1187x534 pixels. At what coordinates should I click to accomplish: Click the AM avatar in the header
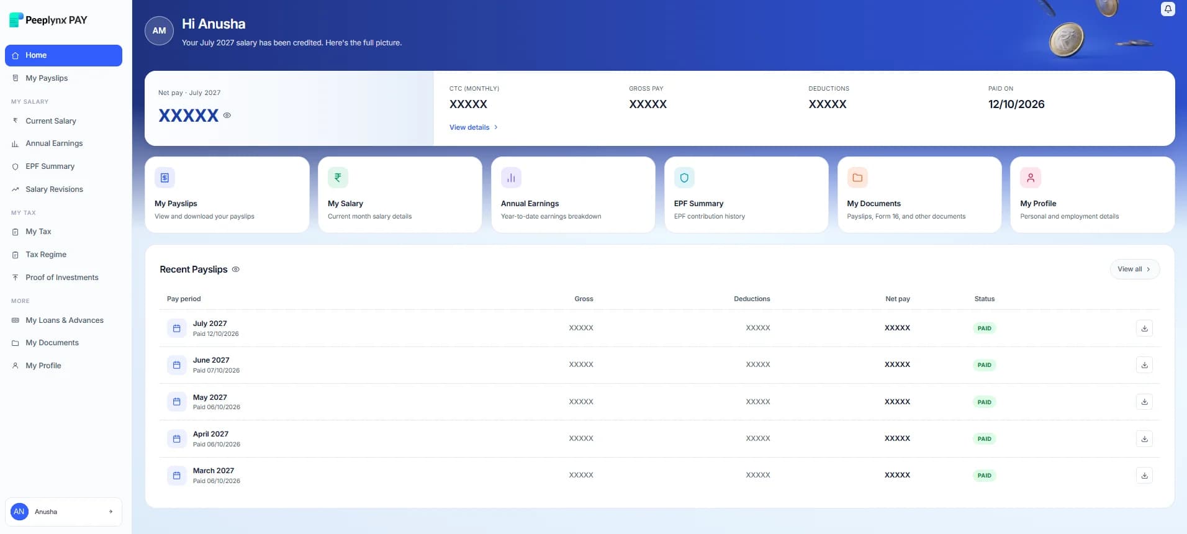pyautogui.click(x=159, y=30)
